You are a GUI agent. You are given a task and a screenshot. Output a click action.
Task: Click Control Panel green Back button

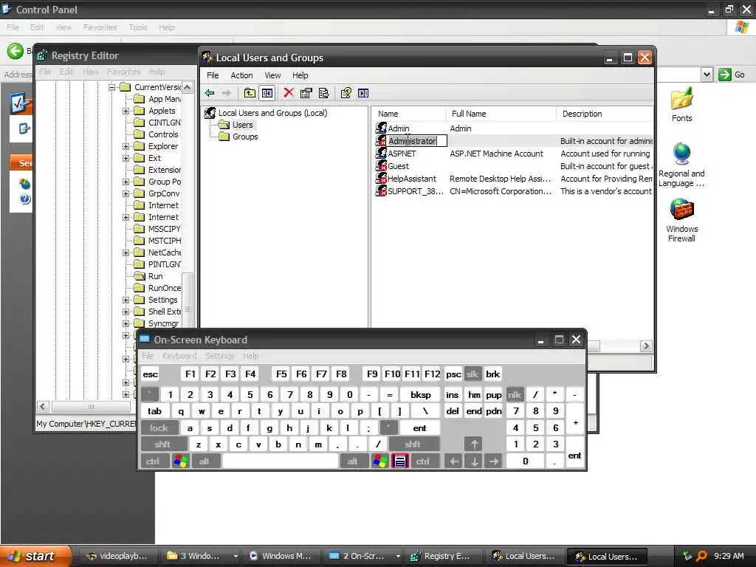coord(16,51)
